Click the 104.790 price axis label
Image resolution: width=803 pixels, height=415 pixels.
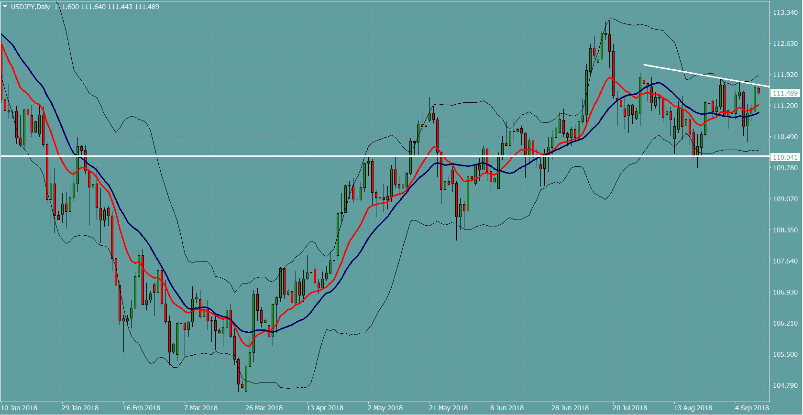785,385
